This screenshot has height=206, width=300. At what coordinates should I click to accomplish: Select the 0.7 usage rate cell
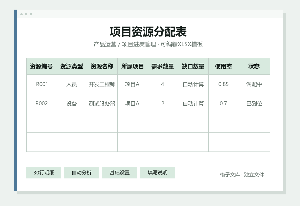tap(223, 104)
